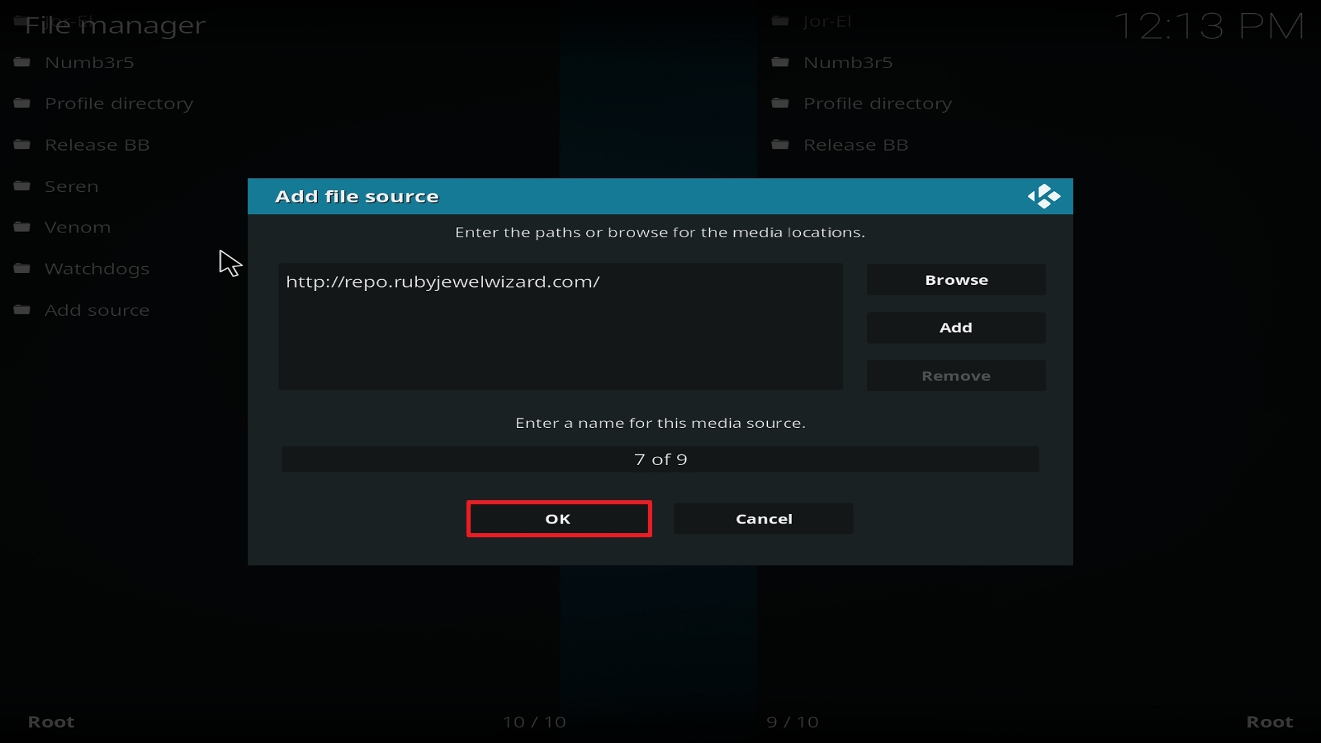
Task: Open Profile directory in left pane
Action: [119, 104]
